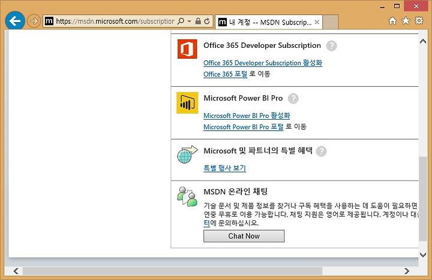Click the vertical scrollbar up arrow
432x280 pixels.
tap(423, 41)
